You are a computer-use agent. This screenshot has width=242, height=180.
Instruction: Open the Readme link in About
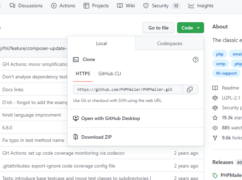230,88
